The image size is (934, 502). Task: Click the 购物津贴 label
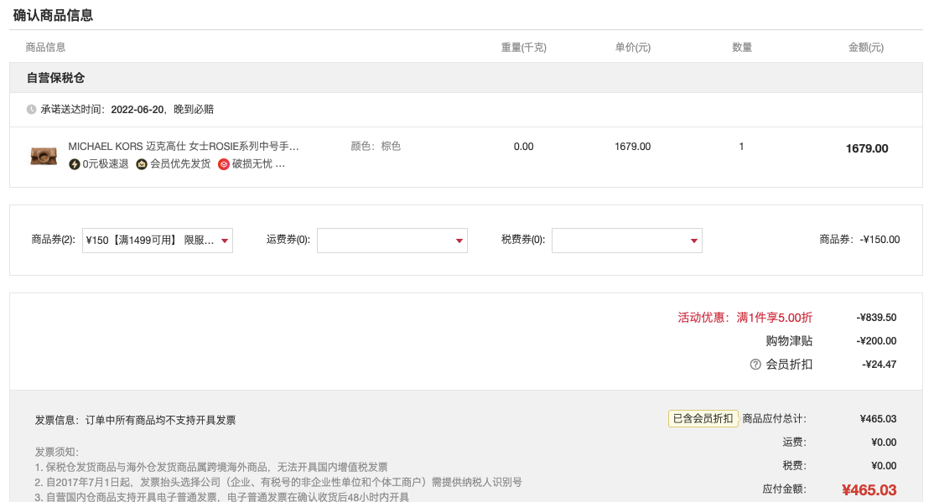(789, 340)
